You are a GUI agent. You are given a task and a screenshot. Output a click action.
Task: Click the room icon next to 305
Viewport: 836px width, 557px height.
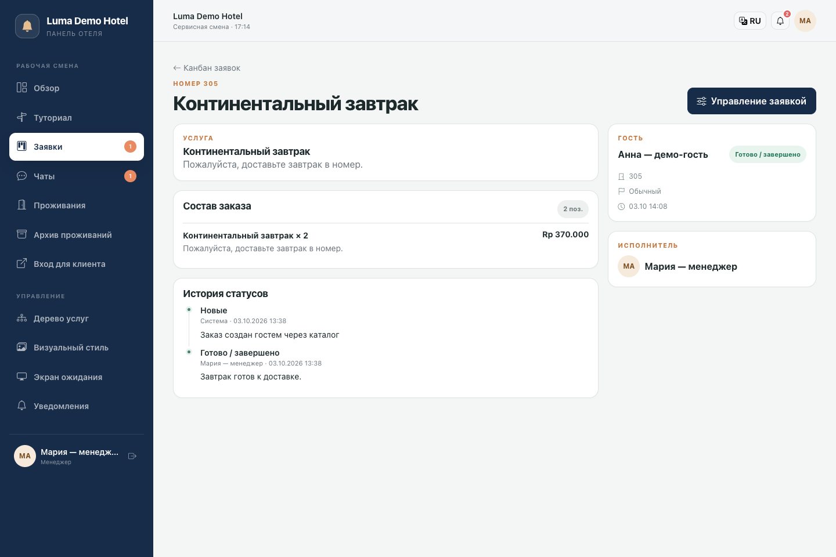[x=621, y=176]
